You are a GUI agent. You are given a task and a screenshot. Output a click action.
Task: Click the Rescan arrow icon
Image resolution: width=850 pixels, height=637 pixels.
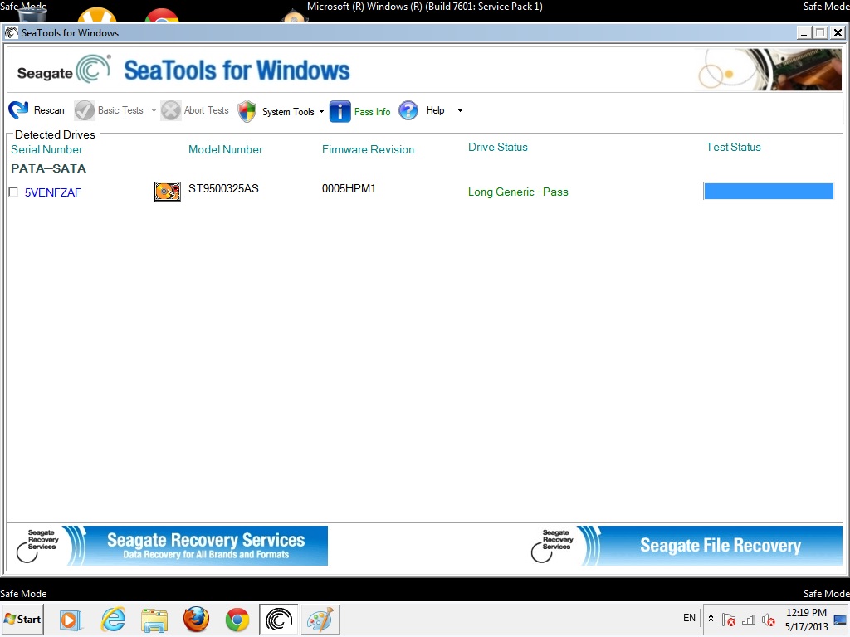pos(18,110)
